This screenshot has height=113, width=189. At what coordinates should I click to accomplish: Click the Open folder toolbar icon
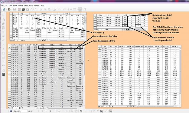pos(9,9)
